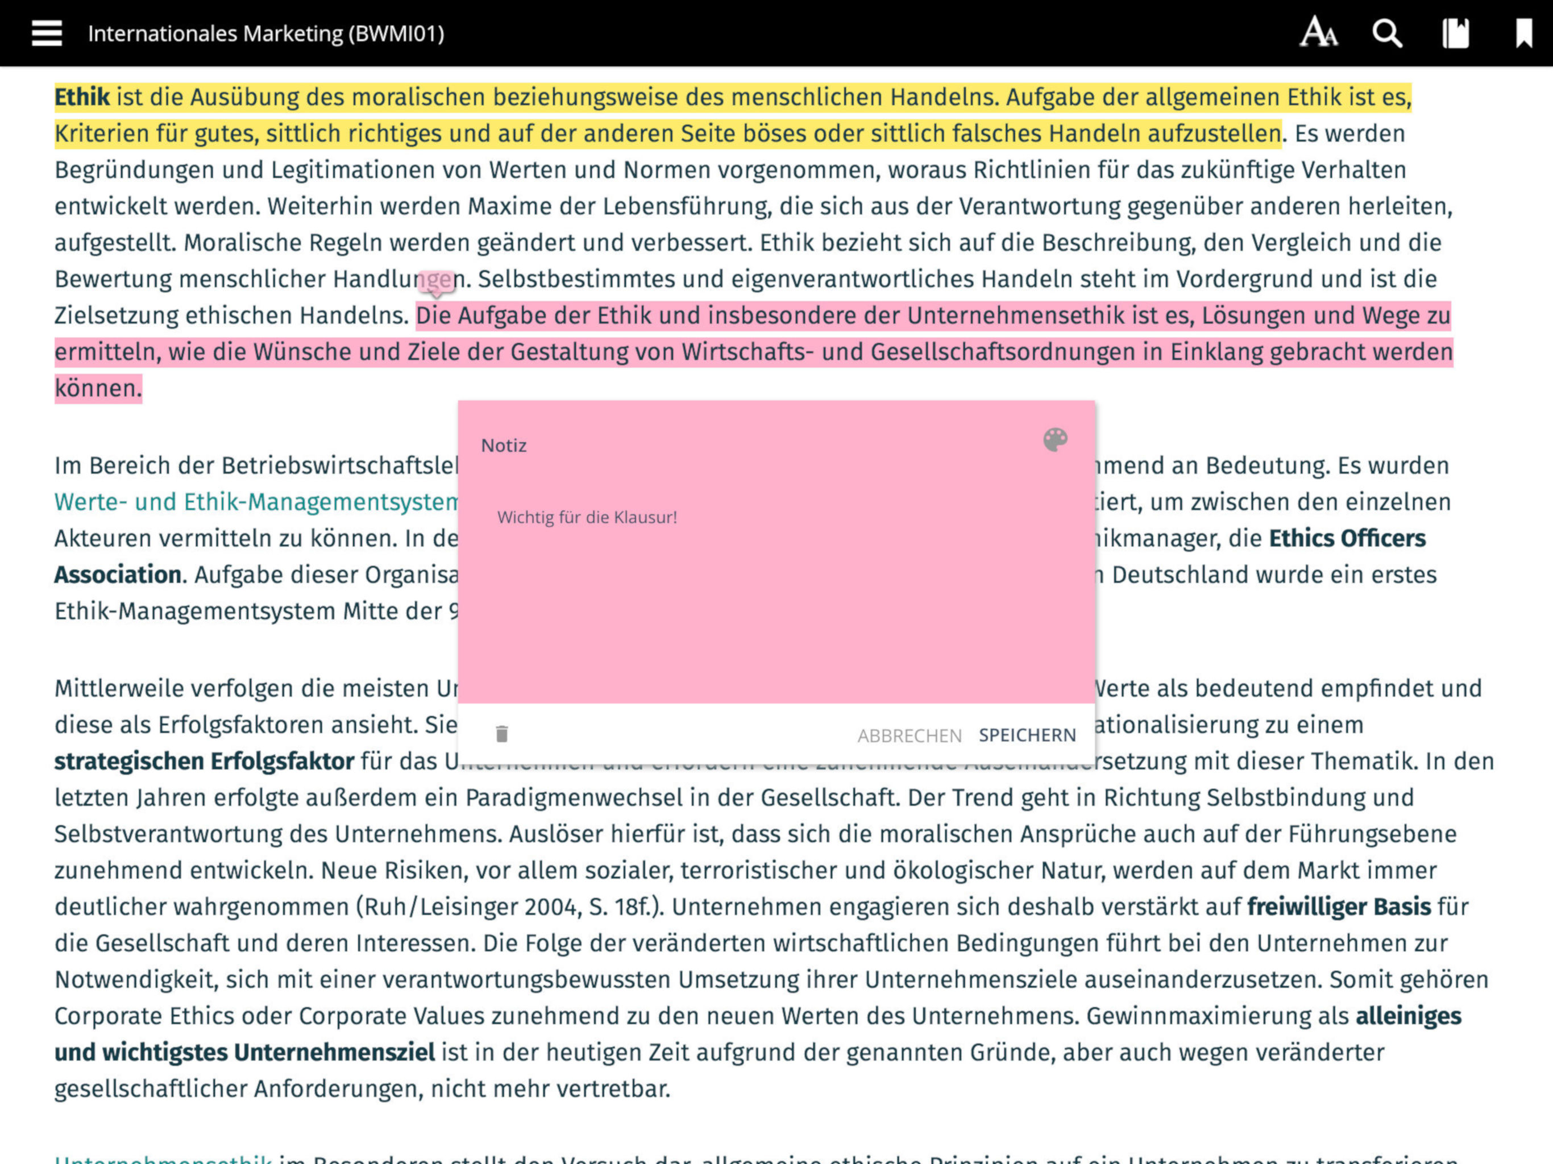Open the hamburger navigation menu

coord(47,33)
